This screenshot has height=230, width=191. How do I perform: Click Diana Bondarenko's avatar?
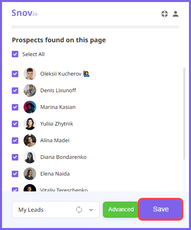coord(30,157)
